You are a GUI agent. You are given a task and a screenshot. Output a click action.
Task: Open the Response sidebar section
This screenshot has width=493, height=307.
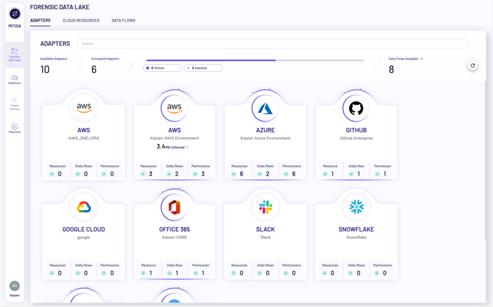(x=15, y=128)
